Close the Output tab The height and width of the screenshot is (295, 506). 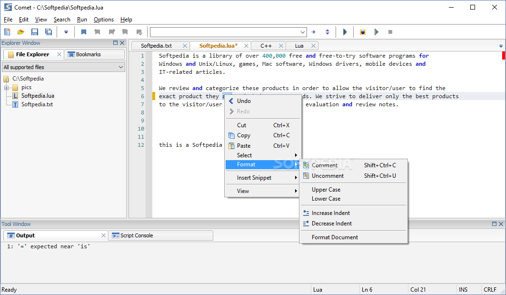[x=103, y=235]
